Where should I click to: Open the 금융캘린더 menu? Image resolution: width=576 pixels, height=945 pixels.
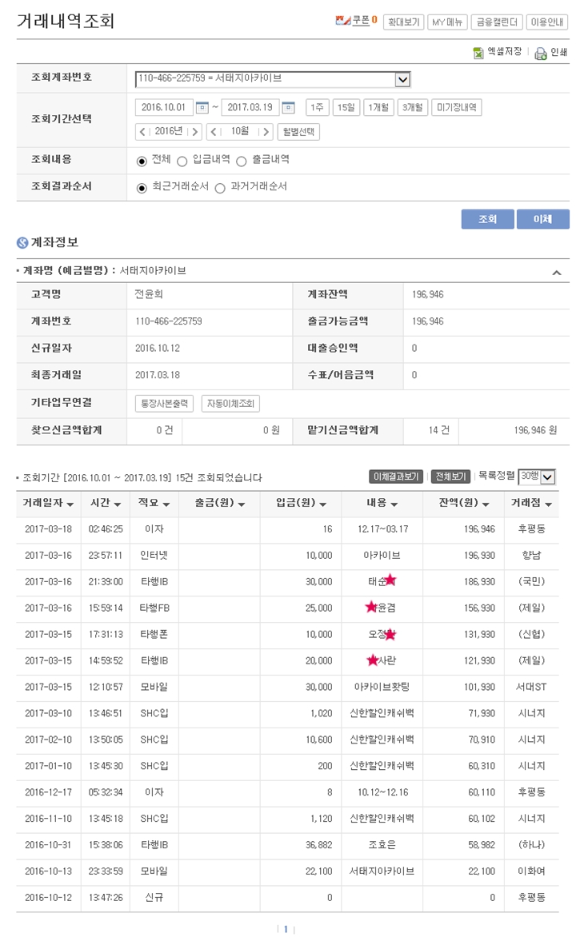496,22
